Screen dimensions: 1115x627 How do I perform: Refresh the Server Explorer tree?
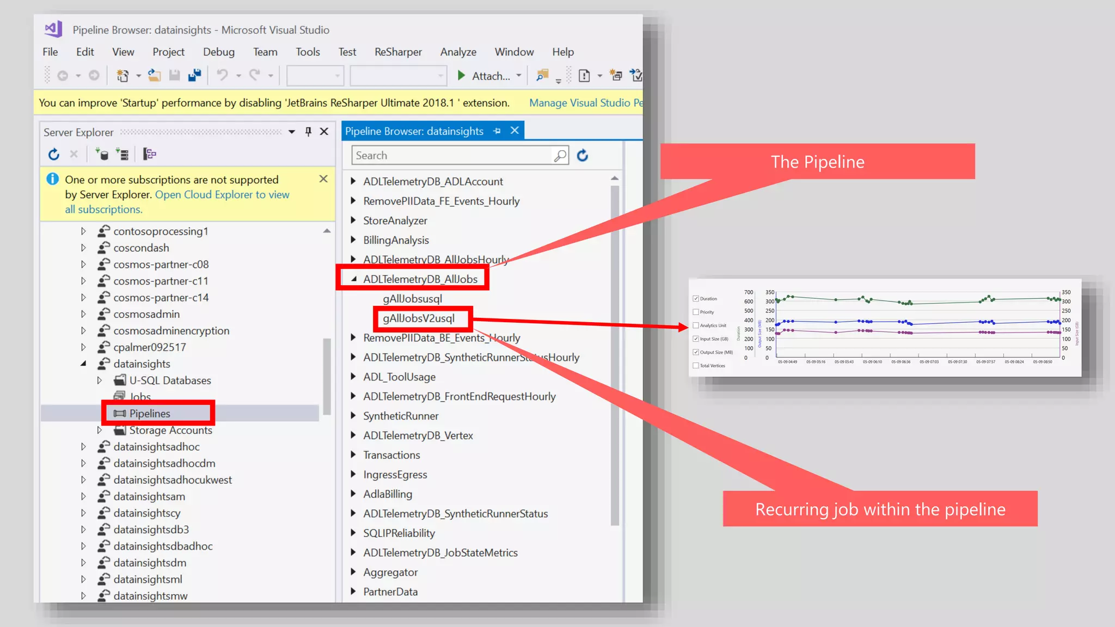[53, 155]
